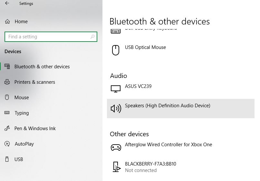Click the back arrow in Settings

[x=7, y=4]
